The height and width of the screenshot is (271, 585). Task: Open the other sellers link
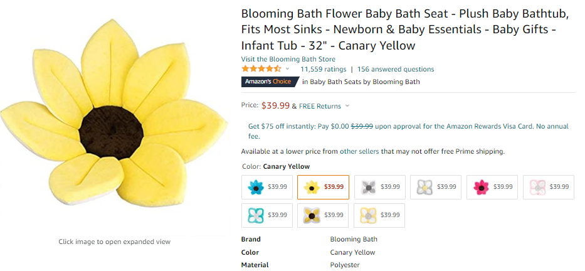tap(359, 151)
